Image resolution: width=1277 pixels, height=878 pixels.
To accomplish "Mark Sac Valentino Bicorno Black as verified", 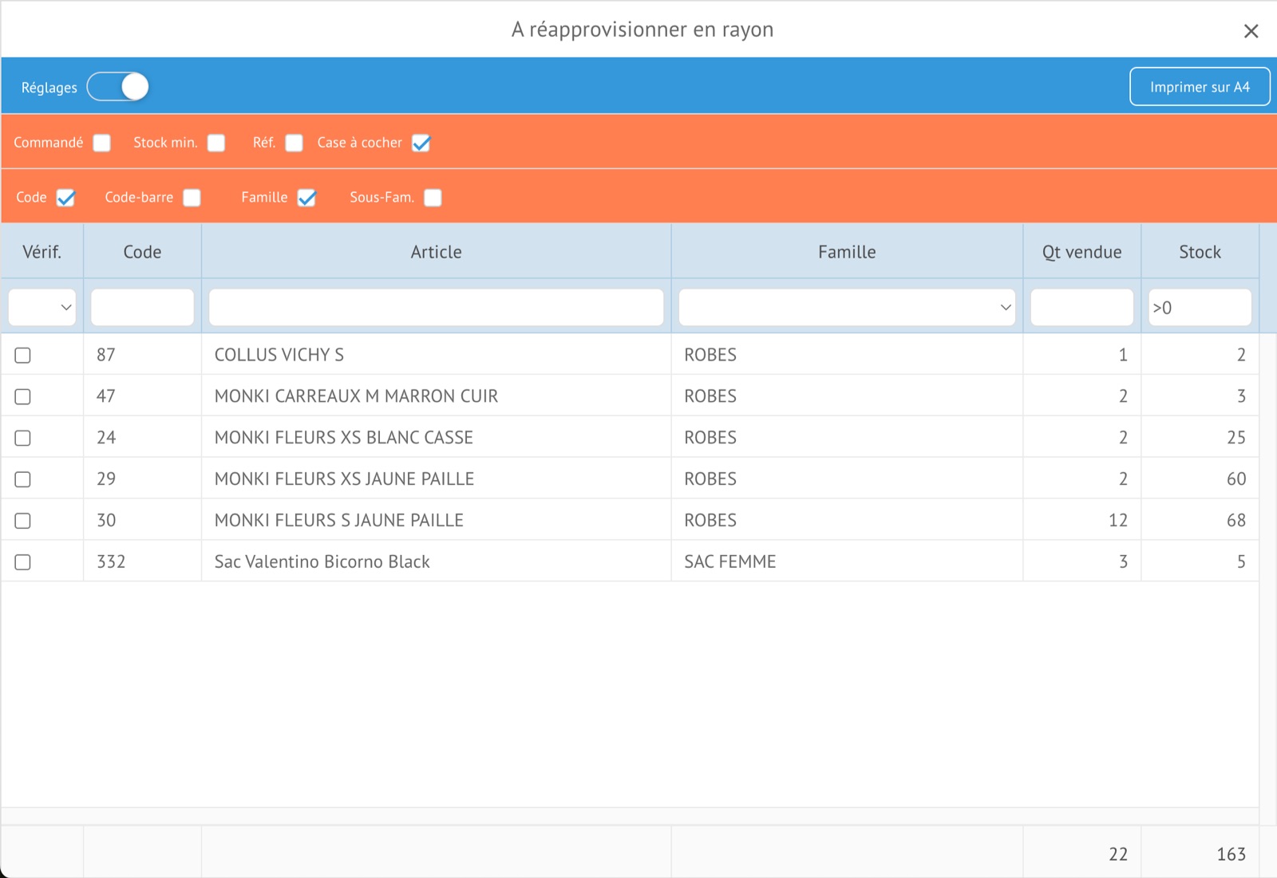I will 23,562.
